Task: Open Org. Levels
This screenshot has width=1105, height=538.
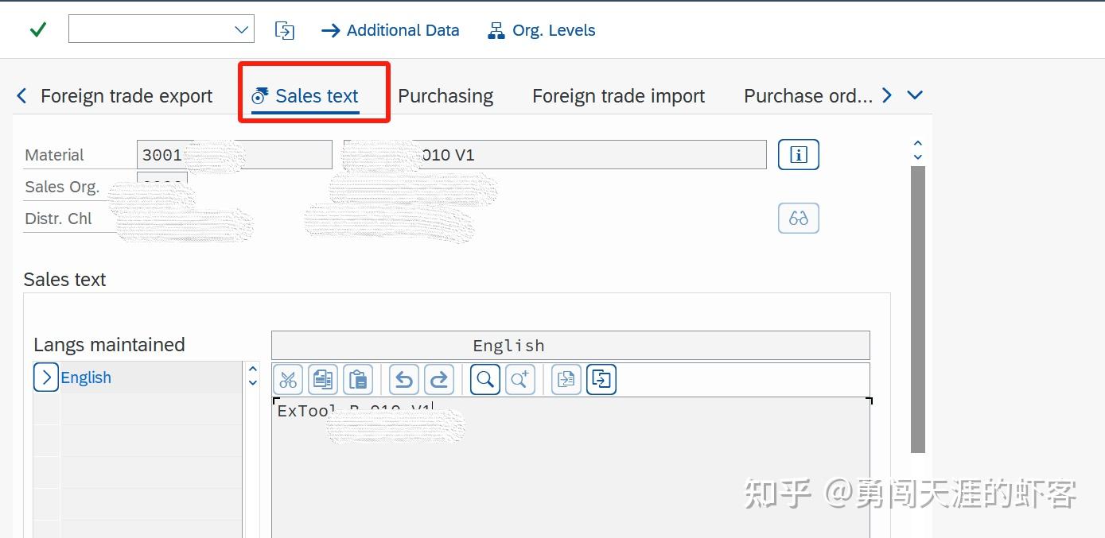Action: pos(541,30)
